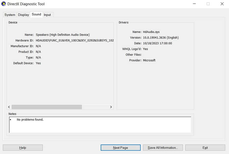
Task: Click the DirectX icon in title bar
Action: (x=4, y=4)
